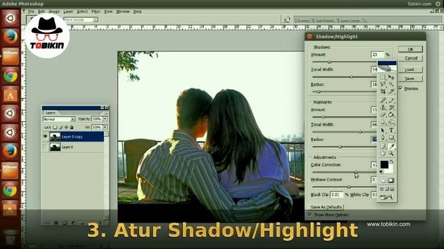Click the Color Correction slider handle
The width and height of the screenshot is (444, 249).
pos(356,172)
